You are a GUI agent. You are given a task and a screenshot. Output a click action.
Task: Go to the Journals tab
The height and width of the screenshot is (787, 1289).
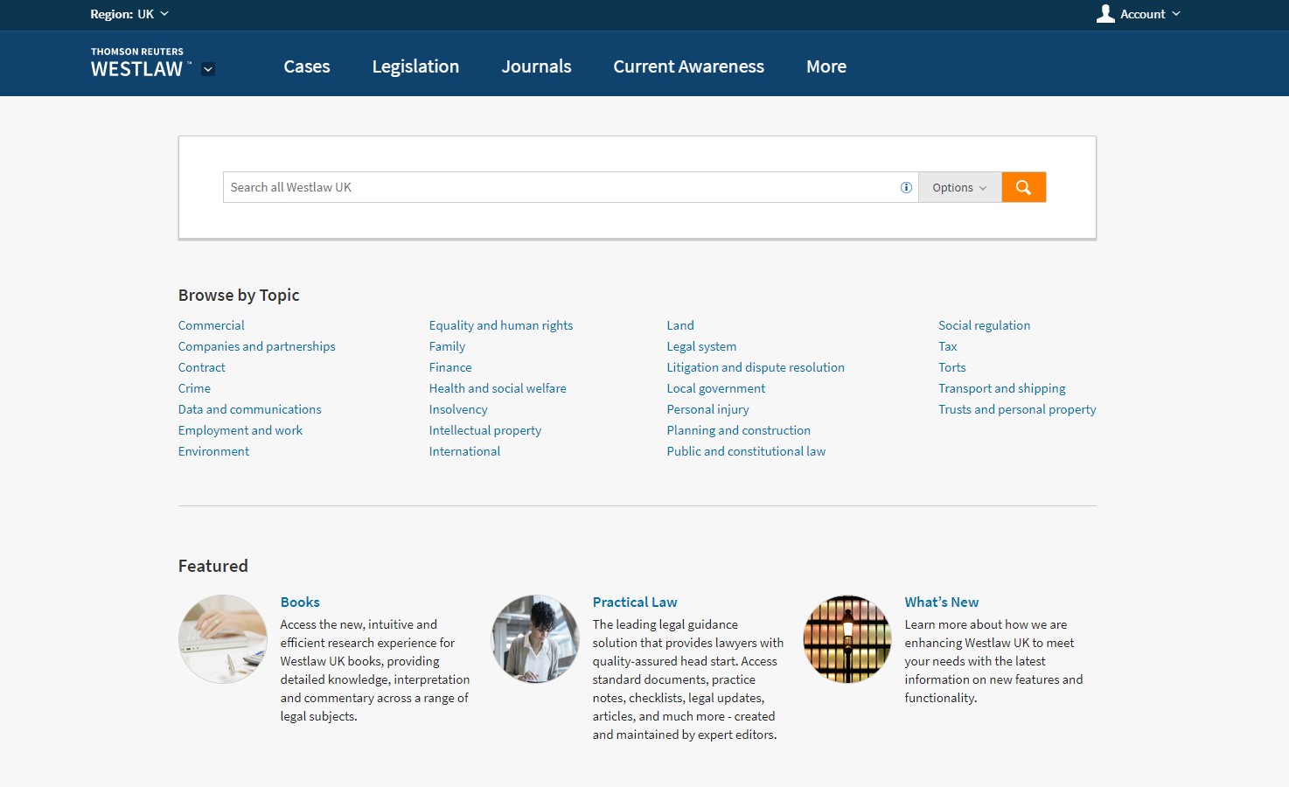tap(536, 66)
